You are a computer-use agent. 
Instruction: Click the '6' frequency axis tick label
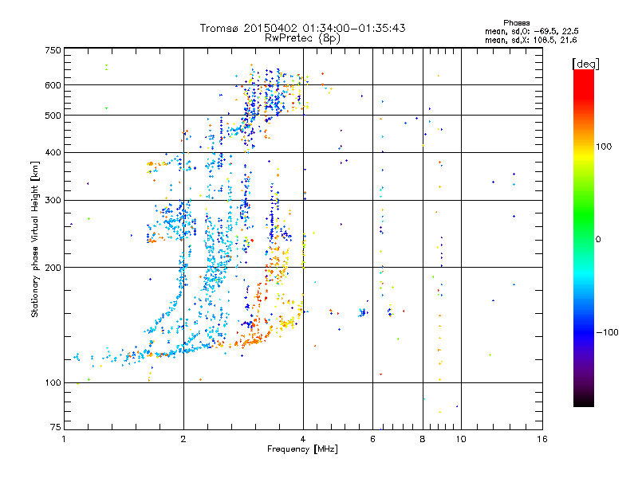coord(372,439)
